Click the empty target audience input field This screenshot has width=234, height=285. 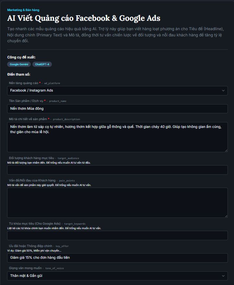tap(117, 170)
